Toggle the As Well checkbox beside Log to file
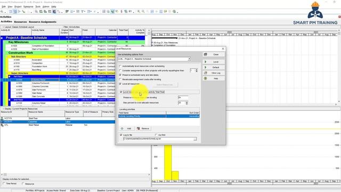341x192 pixels. tap(156, 135)
